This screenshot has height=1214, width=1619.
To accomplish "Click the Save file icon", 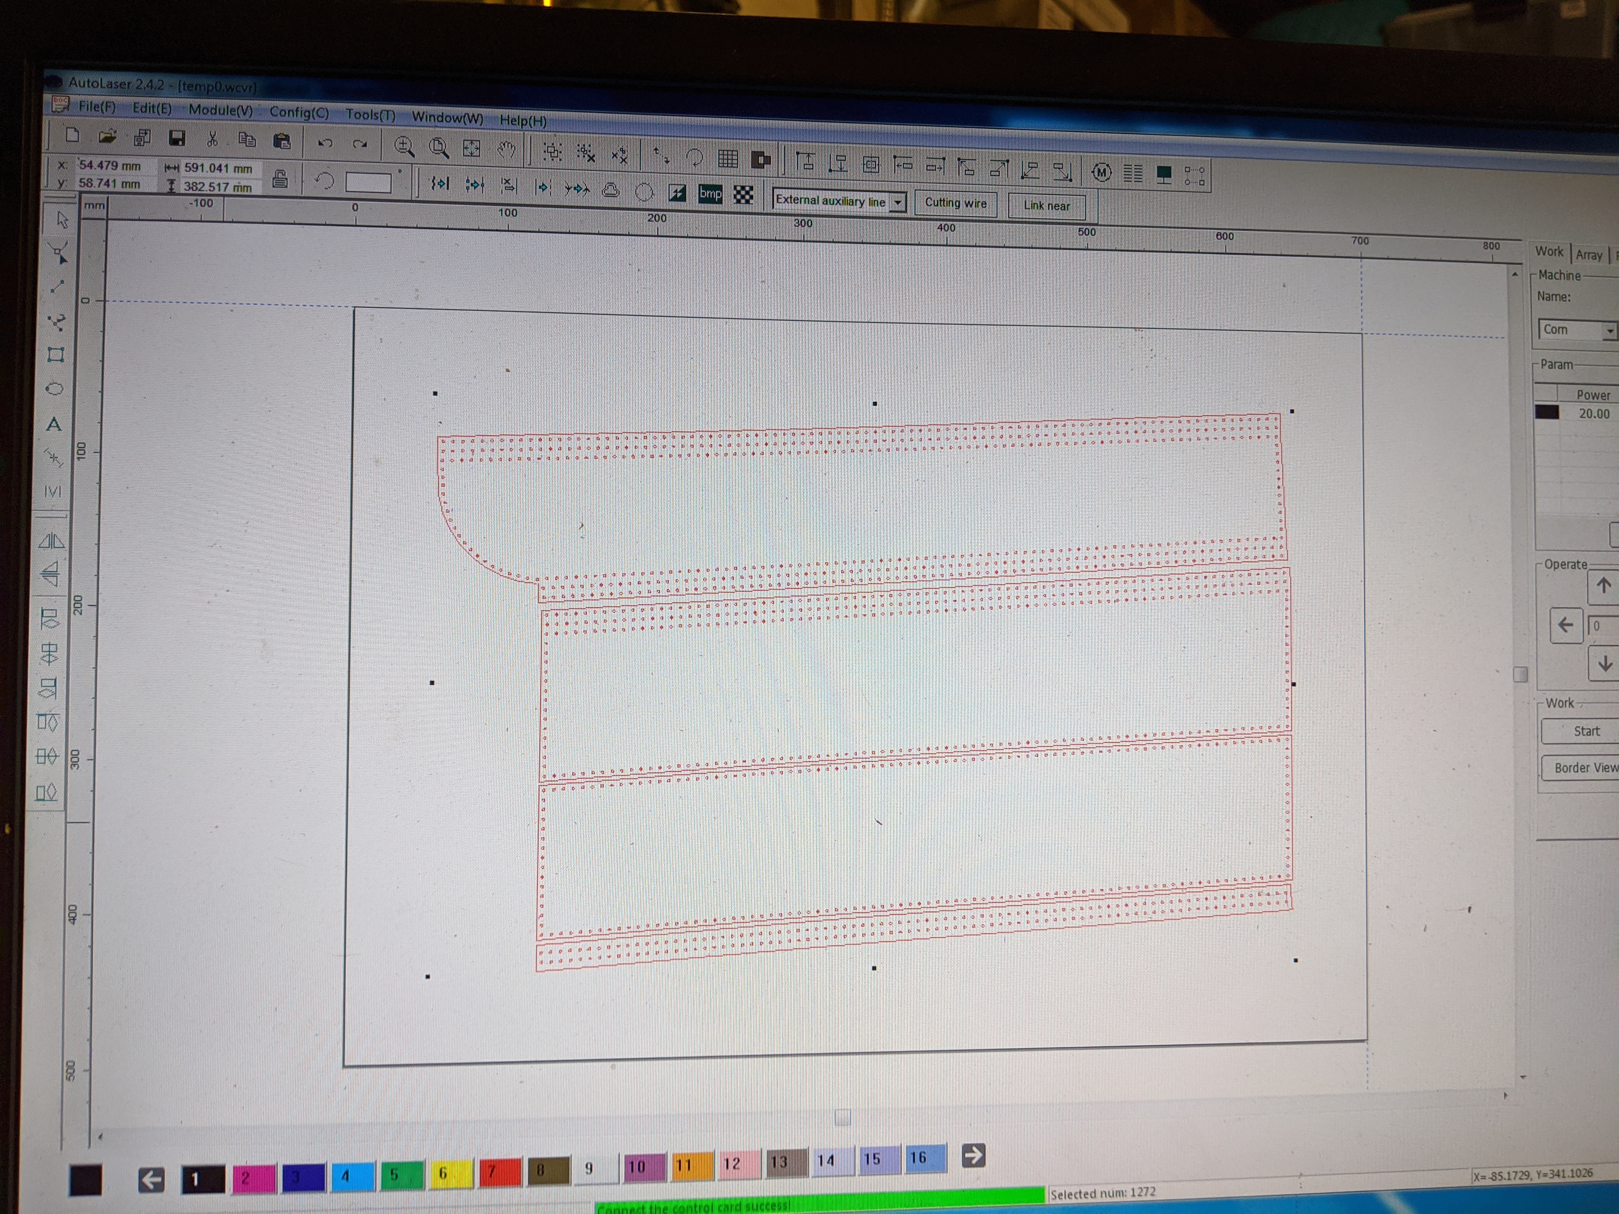I will [176, 139].
